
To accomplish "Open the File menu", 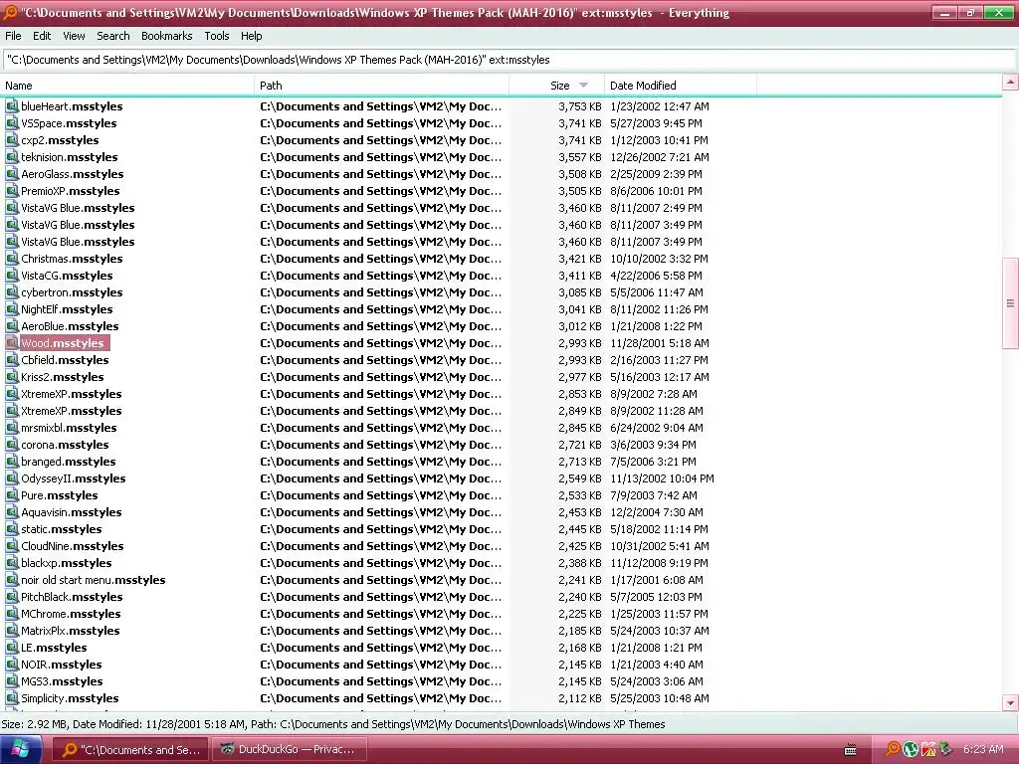I will (x=13, y=36).
